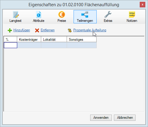Select the Sonstiges column header
The image size is (148, 127).
pos(82,39)
